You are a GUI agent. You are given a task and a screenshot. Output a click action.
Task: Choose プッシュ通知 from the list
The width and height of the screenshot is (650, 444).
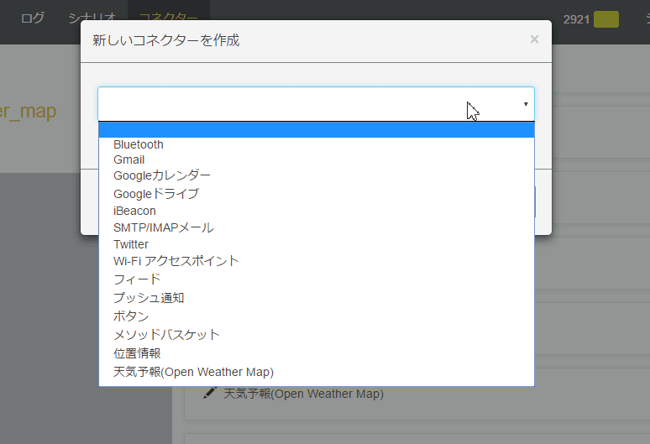[149, 297]
